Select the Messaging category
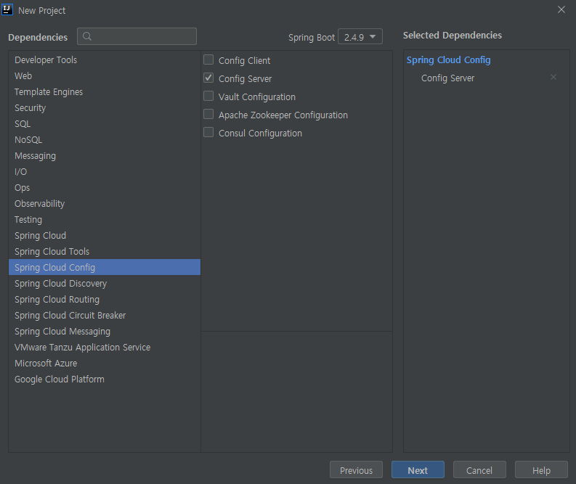 [105, 155]
